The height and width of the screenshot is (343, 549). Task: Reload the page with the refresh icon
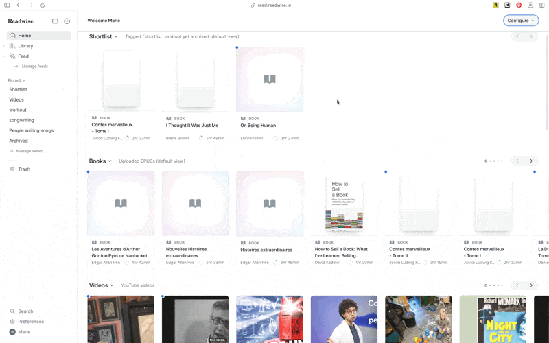point(43,5)
